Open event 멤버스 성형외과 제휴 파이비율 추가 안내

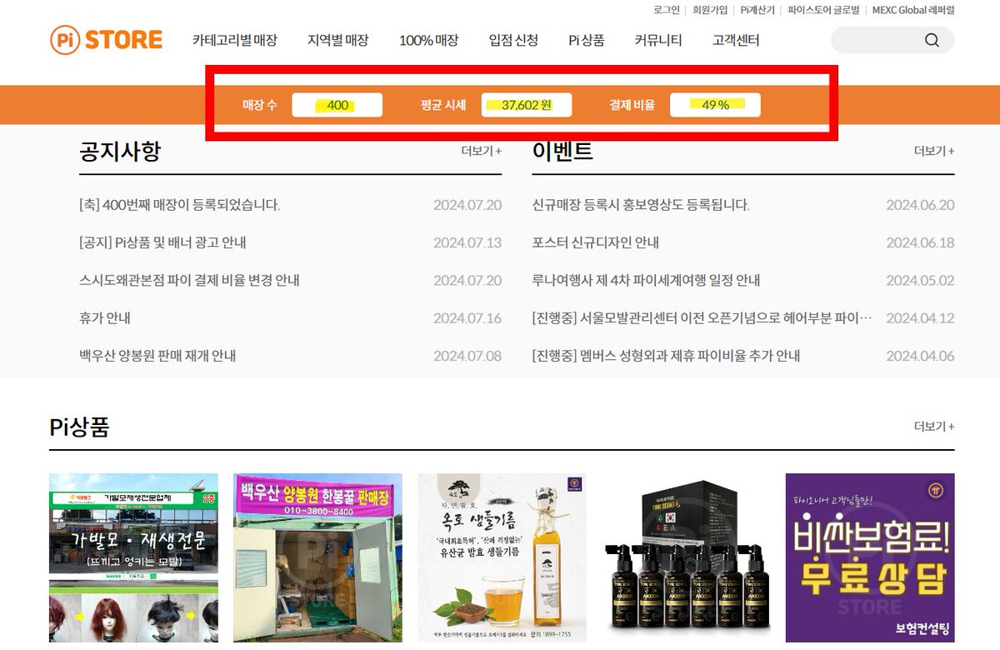pyautogui.click(x=666, y=355)
